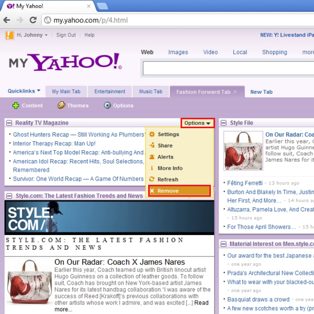Click the handbag thumbnail in Style File
Screen dimensions: 314x314
243,151
